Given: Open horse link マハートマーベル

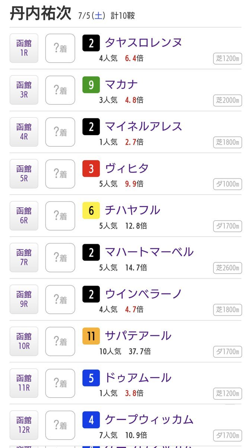Looking at the screenshot, I should click(x=149, y=252).
